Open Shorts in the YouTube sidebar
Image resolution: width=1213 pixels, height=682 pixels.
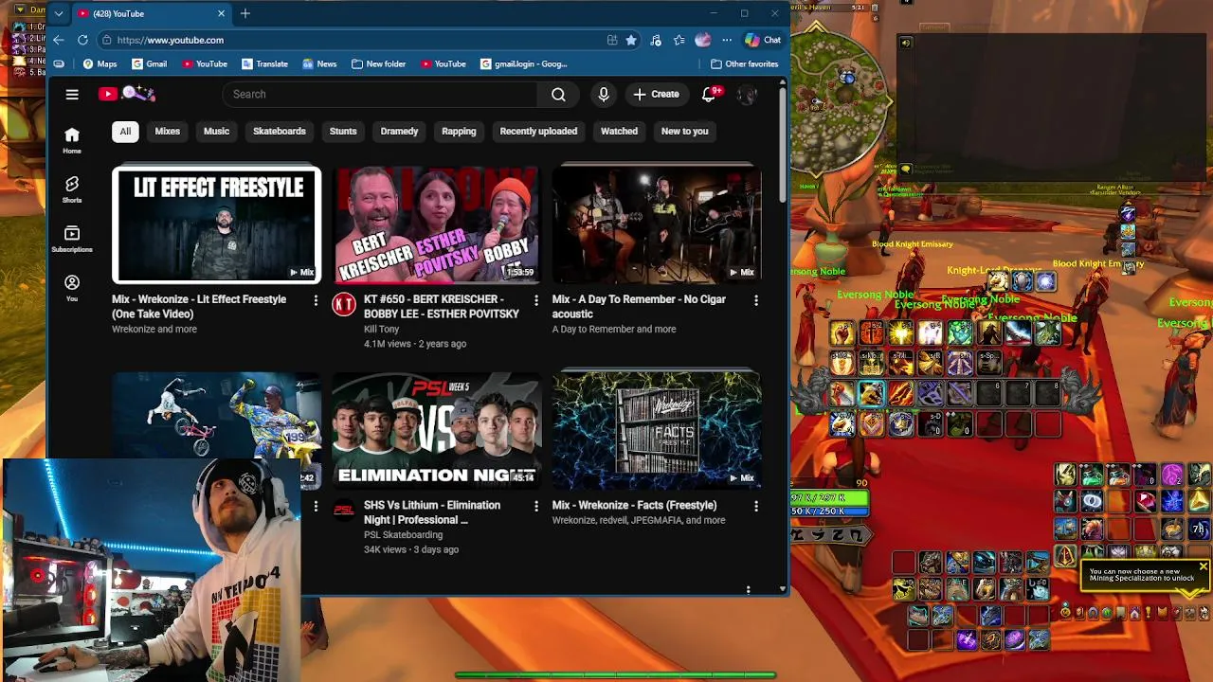[72, 188]
